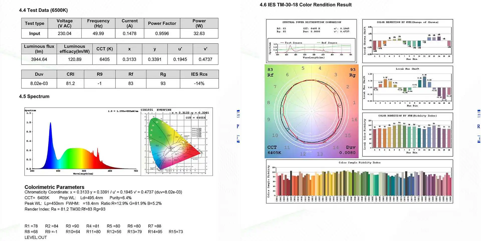The height and width of the screenshot is (241, 481).
Task: Click the Color Sample Fidelity Index chart
Action: click(x=359, y=181)
